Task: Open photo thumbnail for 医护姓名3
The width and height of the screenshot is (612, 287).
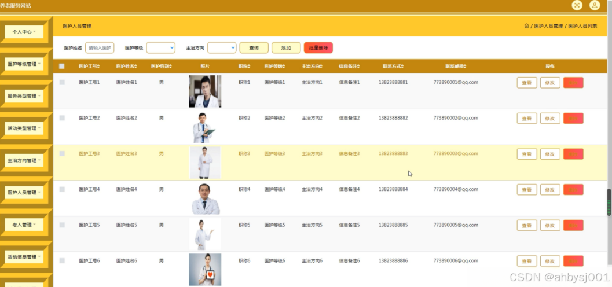Action: [x=205, y=163]
